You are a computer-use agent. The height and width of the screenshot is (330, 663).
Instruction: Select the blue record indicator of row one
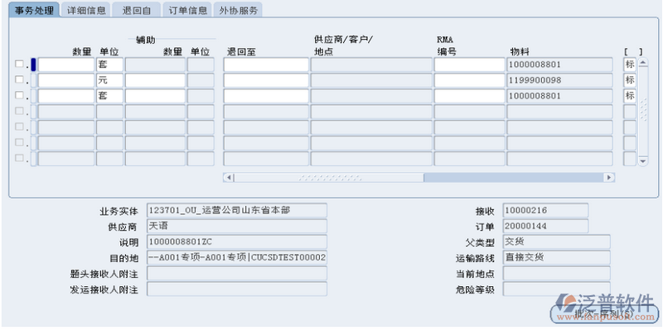[33, 65]
